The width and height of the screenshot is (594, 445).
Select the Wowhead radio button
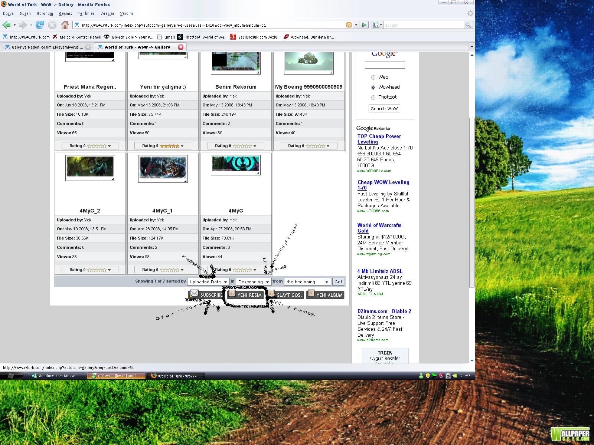point(373,87)
